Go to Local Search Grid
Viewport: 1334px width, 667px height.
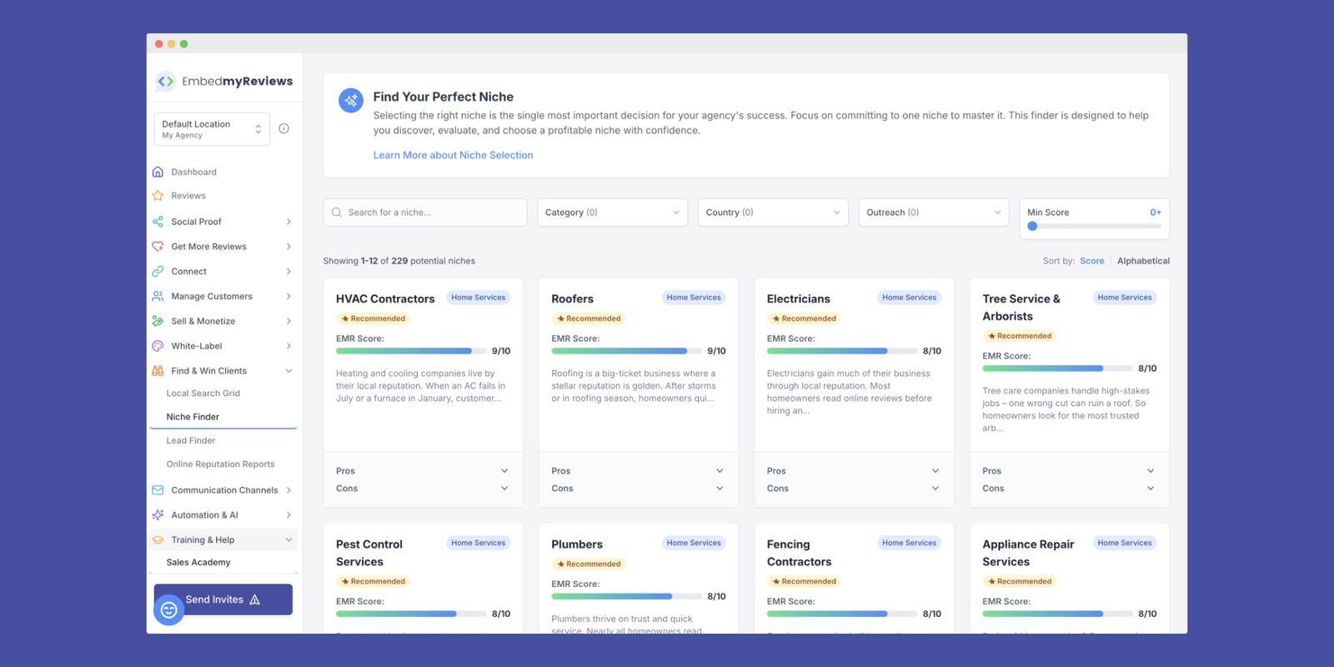coord(203,394)
